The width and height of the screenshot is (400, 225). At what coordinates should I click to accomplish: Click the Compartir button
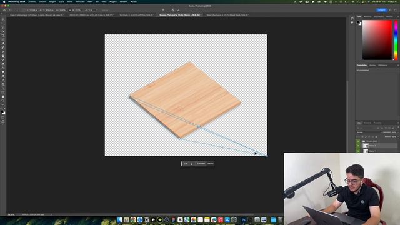coord(381,10)
